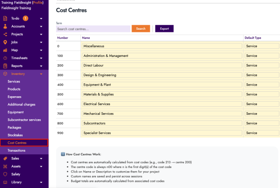Click the Sales tag icon
Image resolution: width=280 pixels, height=188 pixels.
[5, 158]
